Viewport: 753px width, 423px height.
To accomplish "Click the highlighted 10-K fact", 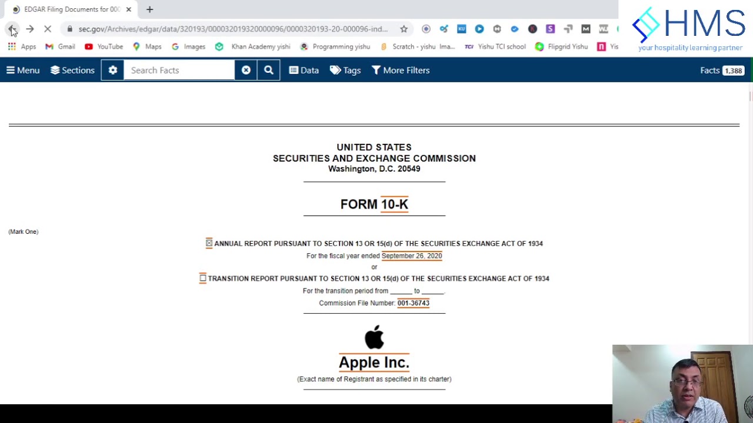I will (x=394, y=204).
